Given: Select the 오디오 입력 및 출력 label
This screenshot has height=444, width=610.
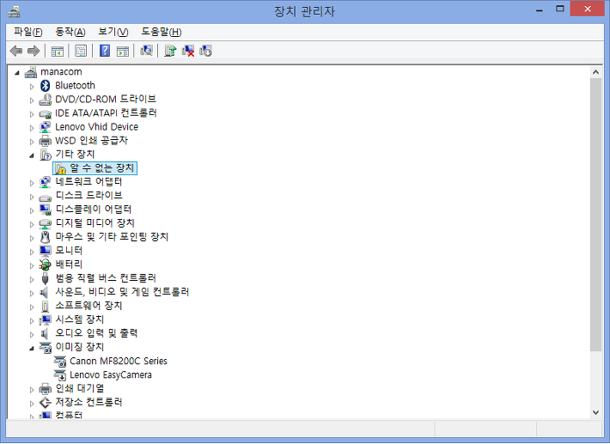Looking at the screenshot, I should click(96, 333).
